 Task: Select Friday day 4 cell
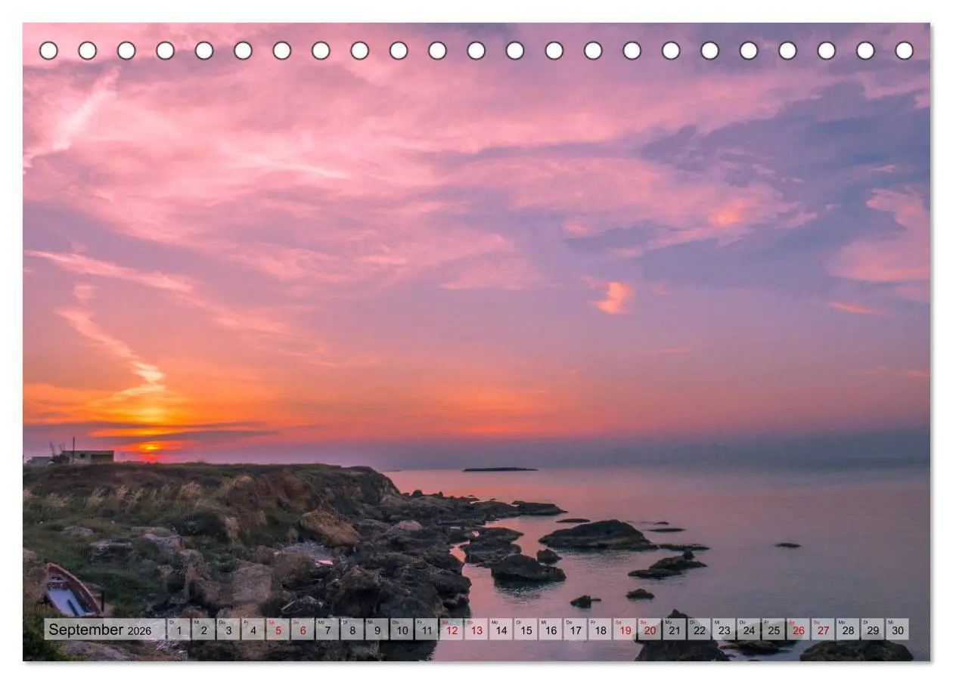pos(253,630)
